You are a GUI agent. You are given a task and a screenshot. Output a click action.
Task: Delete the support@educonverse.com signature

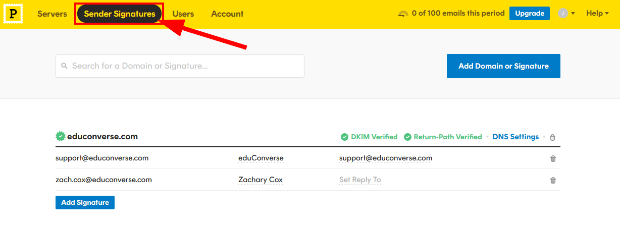553,158
